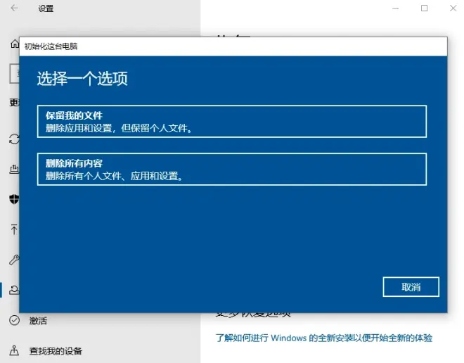
Task: Click the 取消 button
Action: click(x=411, y=287)
